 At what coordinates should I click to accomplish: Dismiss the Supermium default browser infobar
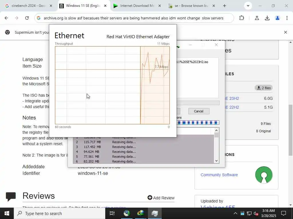point(286,32)
